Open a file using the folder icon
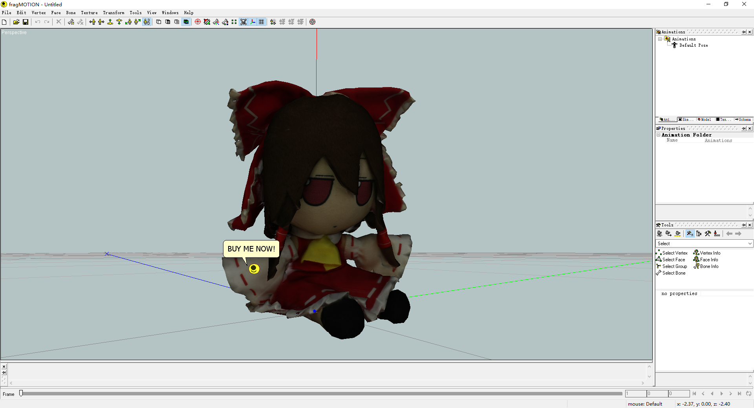The width and height of the screenshot is (754, 408). pyautogui.click(x=16, y=22)
